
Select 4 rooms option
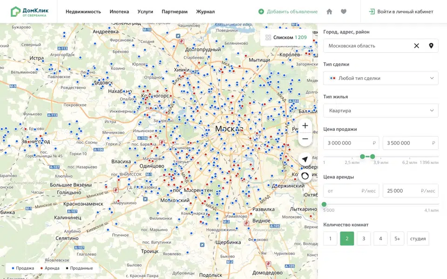[380, 238]
